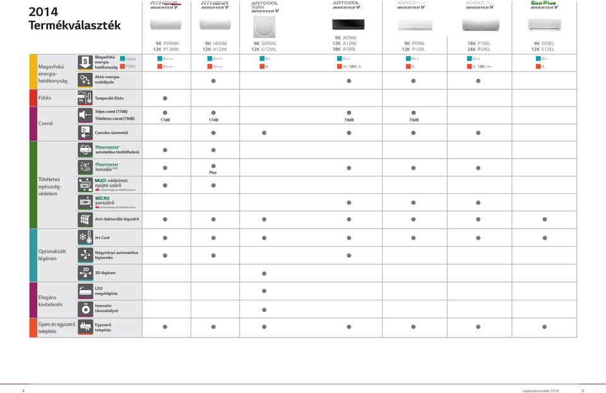
Task: Click the Plasmaster Ionizáló icon
Action: point(85,167)
